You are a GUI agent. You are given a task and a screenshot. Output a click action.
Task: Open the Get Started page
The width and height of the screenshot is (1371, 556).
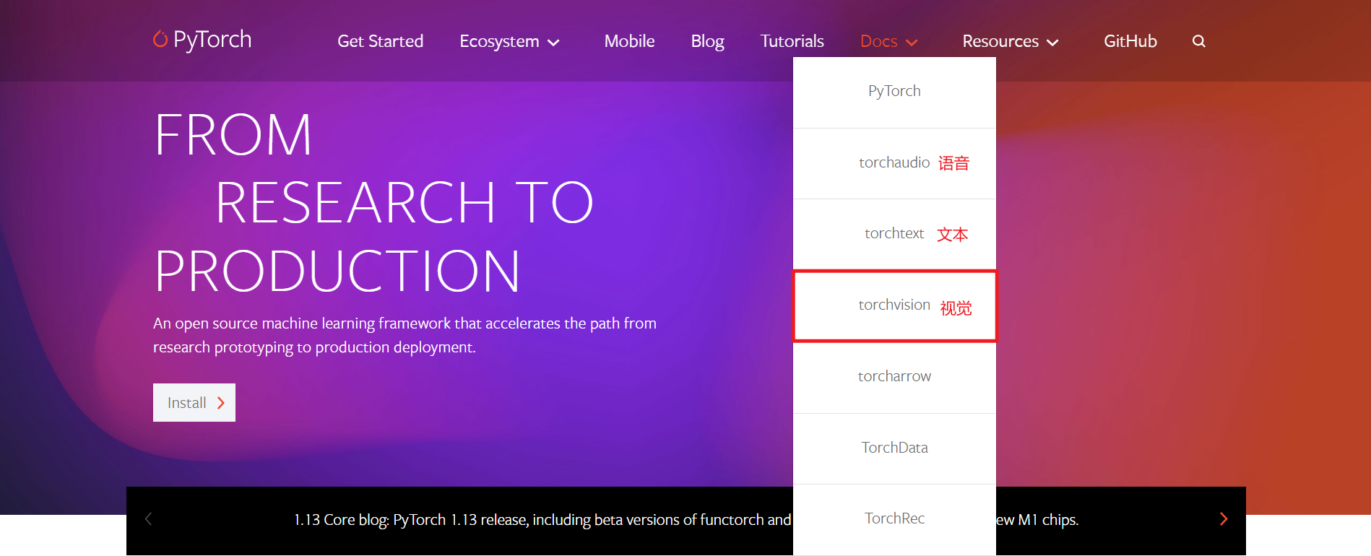click(x=380, y=42)
